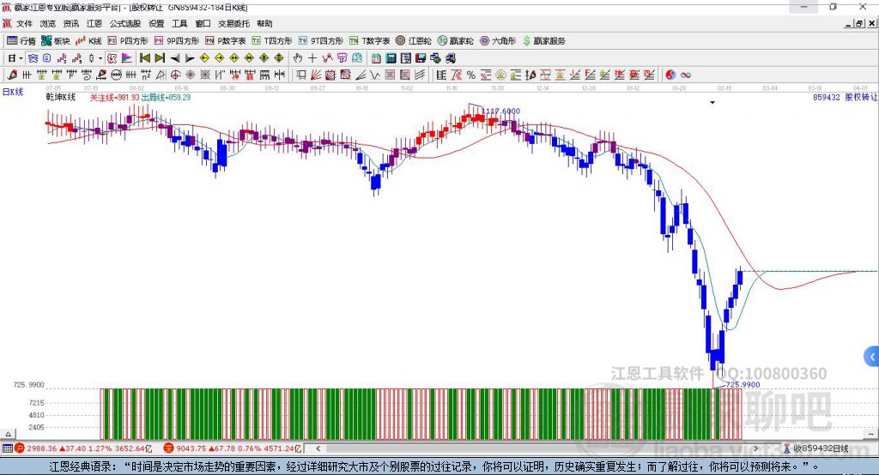Screen dimensions: 879x475
Task: Click the 出局线=859.29 value
Action: click(x=166, y=98)
